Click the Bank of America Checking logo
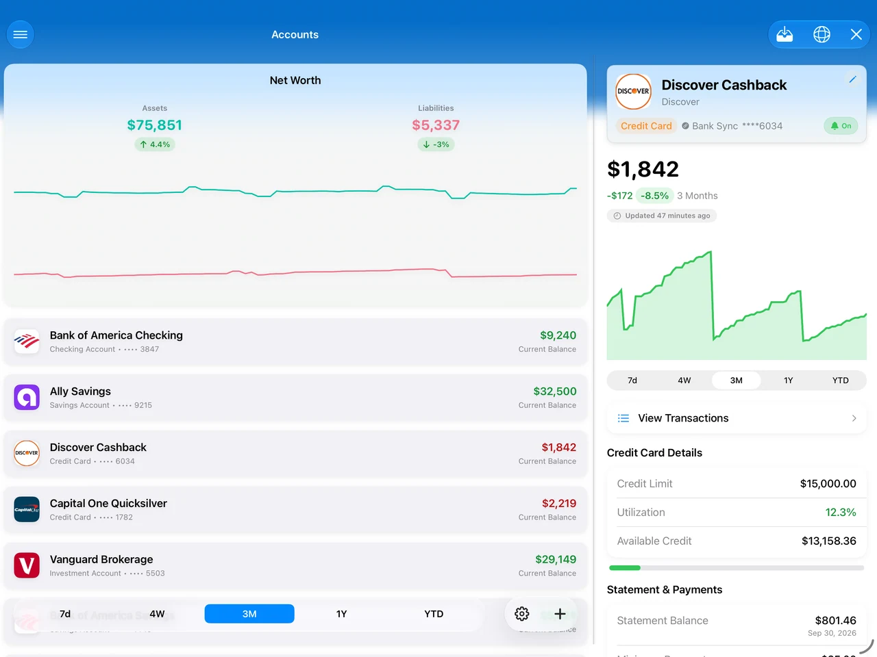Screen dimensions: 877x657 click(x=27, y=341)
